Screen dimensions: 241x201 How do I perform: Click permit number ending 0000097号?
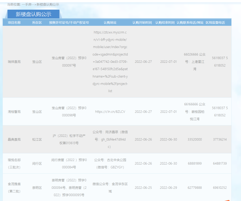point(69,62)
